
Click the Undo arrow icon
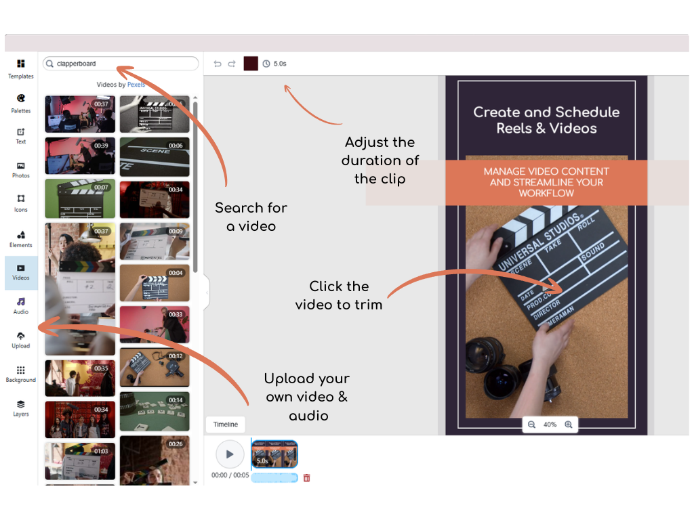[x=218, y=64]
